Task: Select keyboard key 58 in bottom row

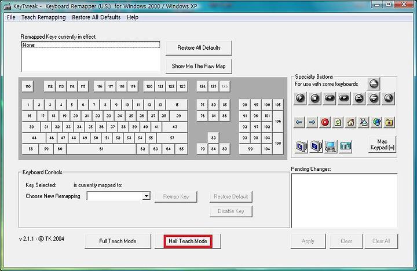Action: [31, 149]
